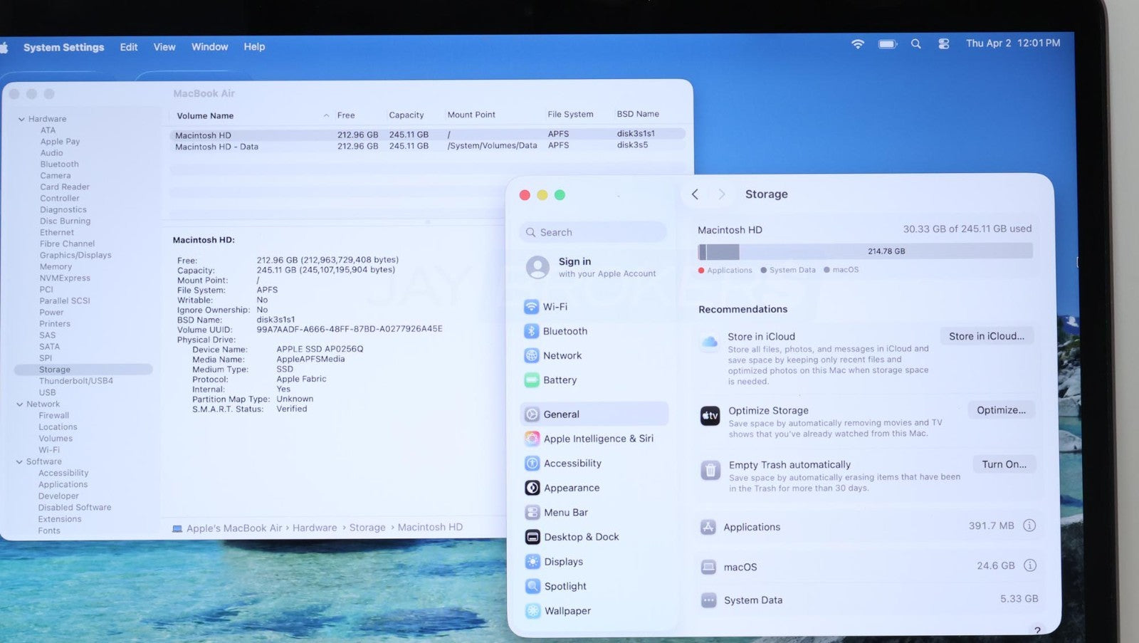Click info icon next to Applications size
1139x643 pixels.
pos(1029,526)
